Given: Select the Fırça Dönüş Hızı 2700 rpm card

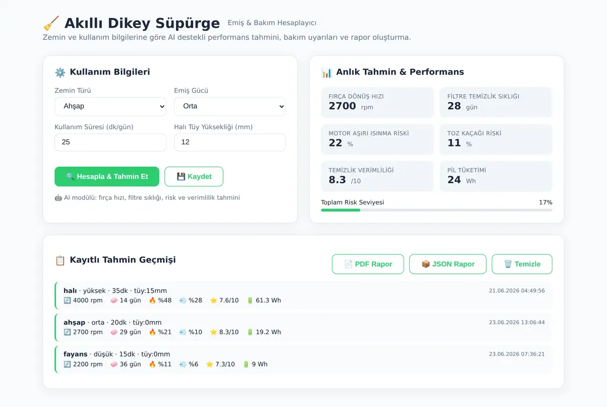Looking at the screenshot, I should click(377, 103).
